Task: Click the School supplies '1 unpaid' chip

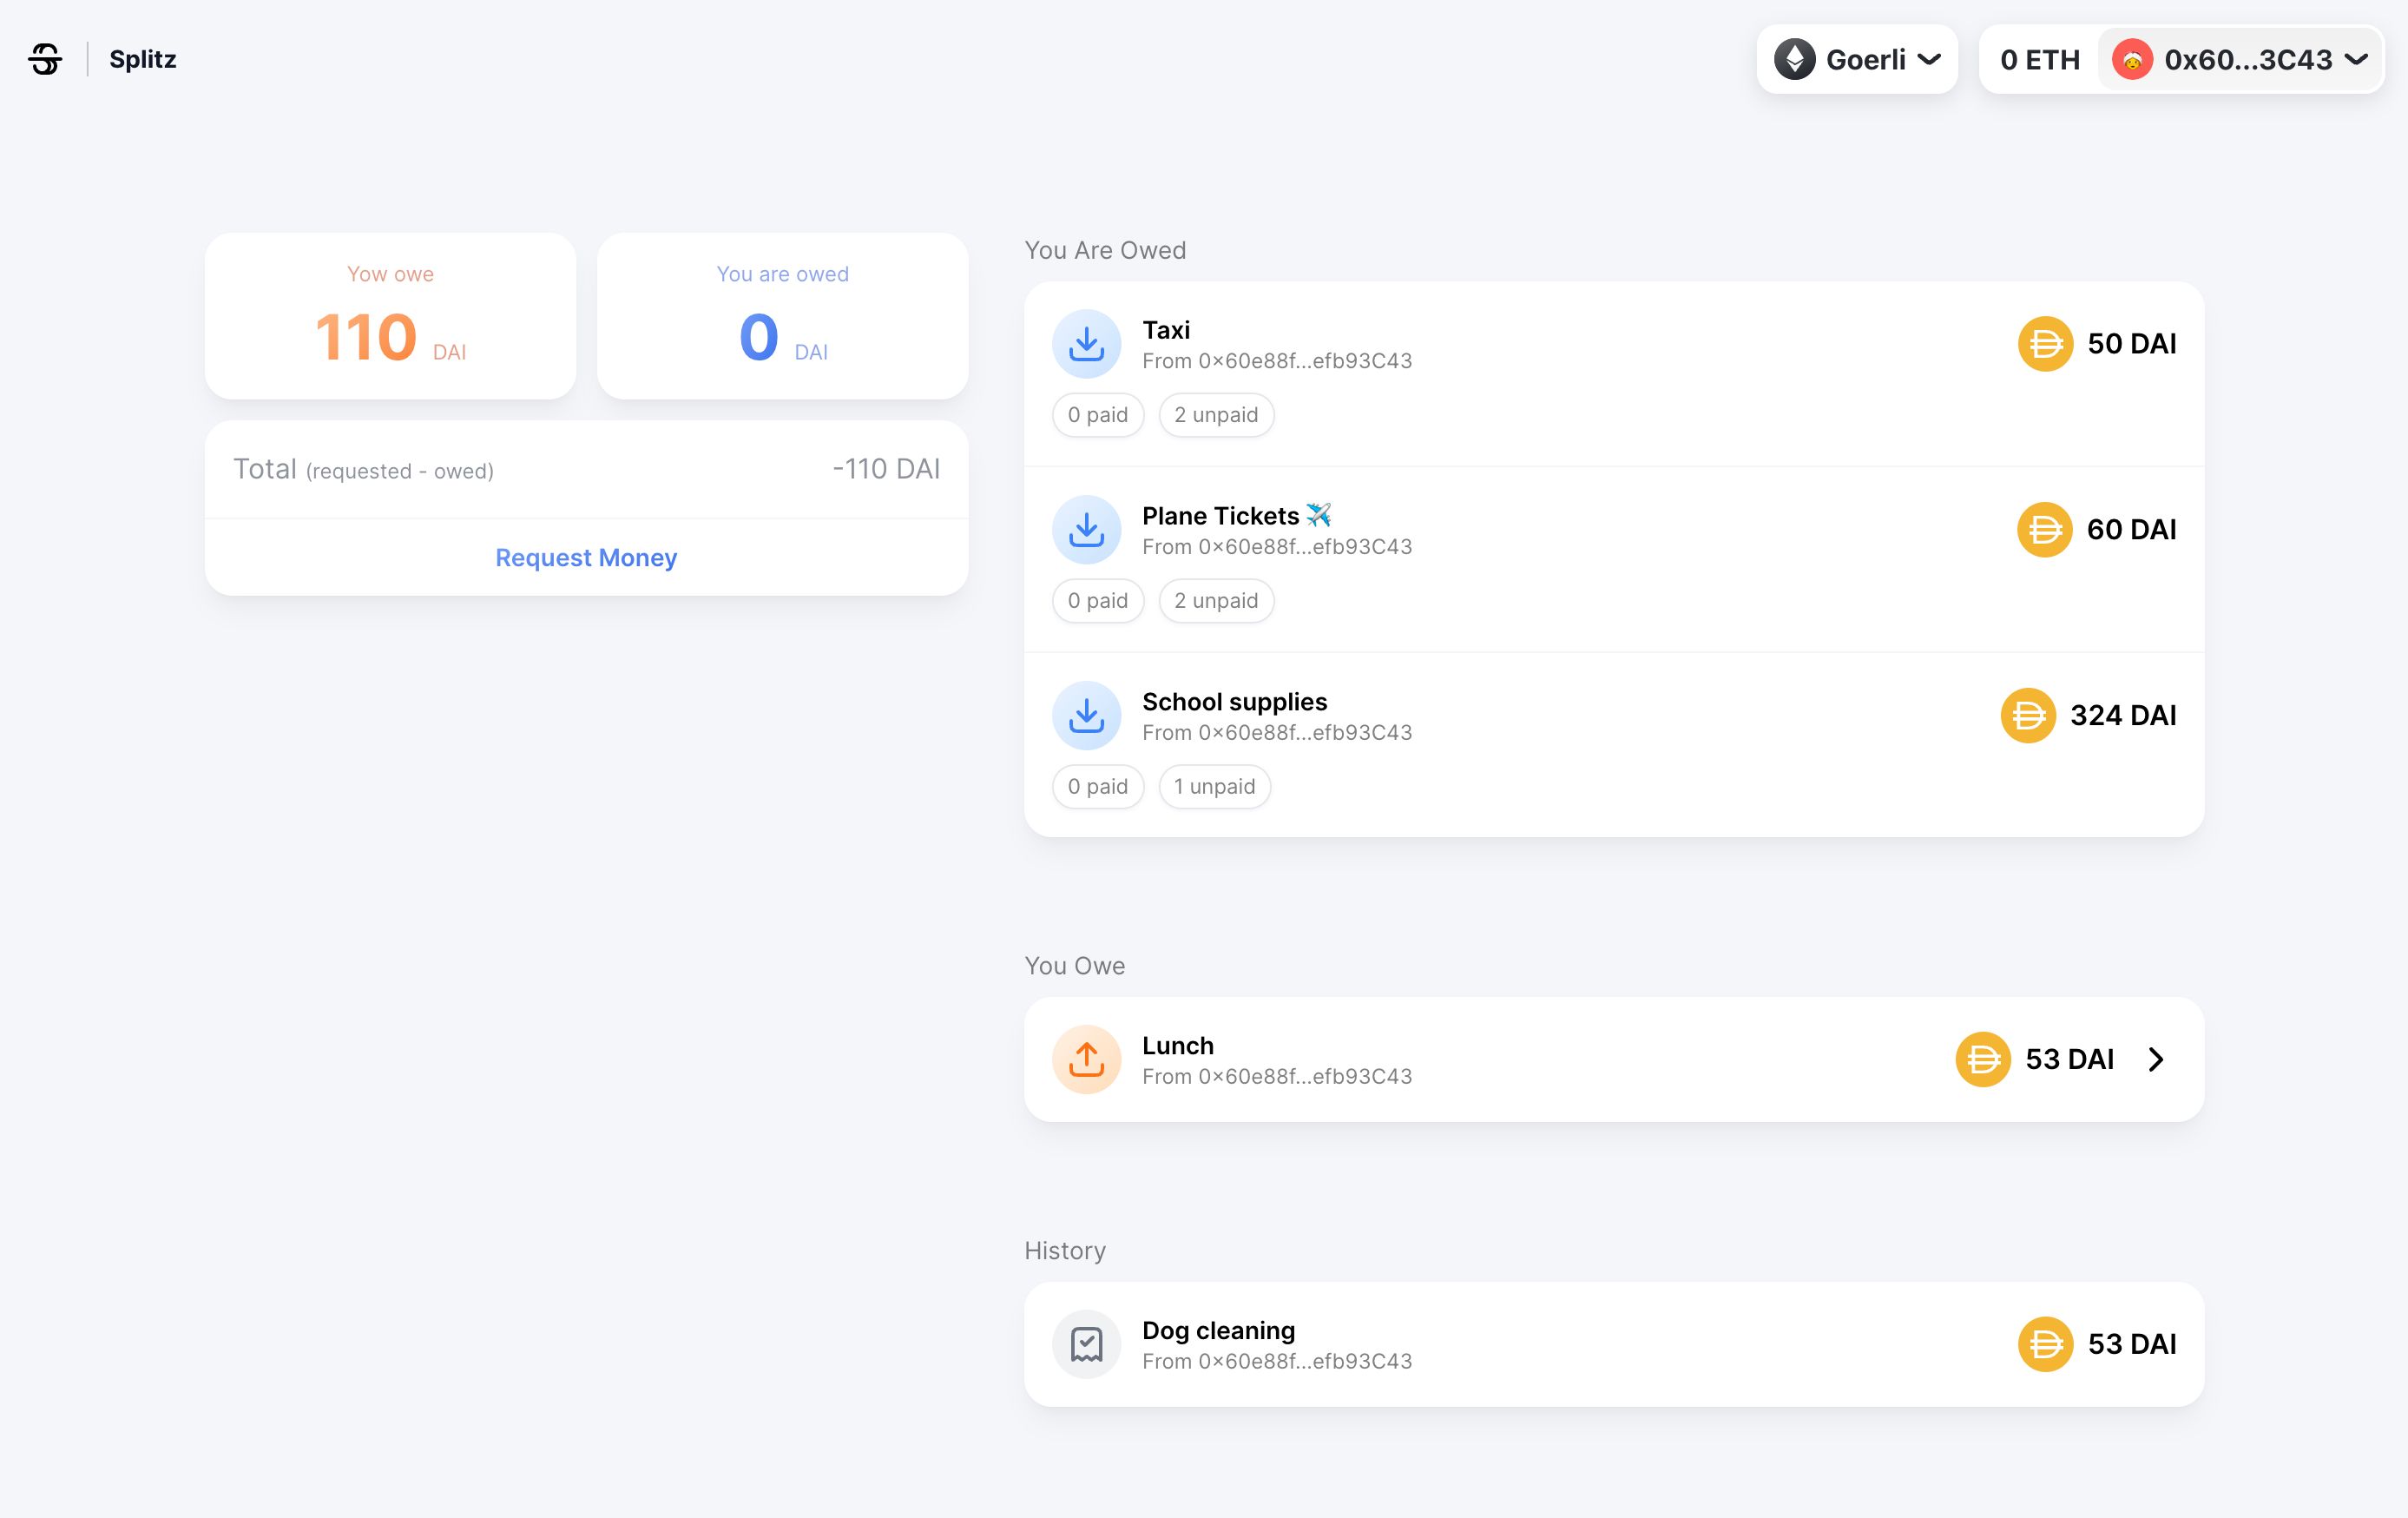Action: [x=1215, y=787]
